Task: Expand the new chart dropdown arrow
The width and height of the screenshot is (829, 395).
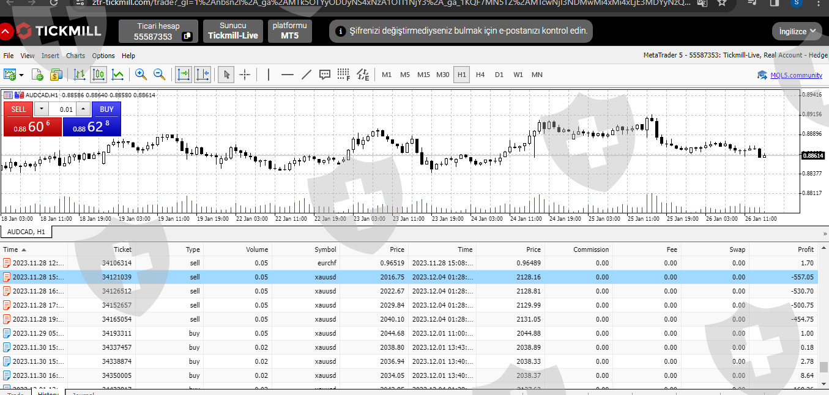Action: click(21, 75)
